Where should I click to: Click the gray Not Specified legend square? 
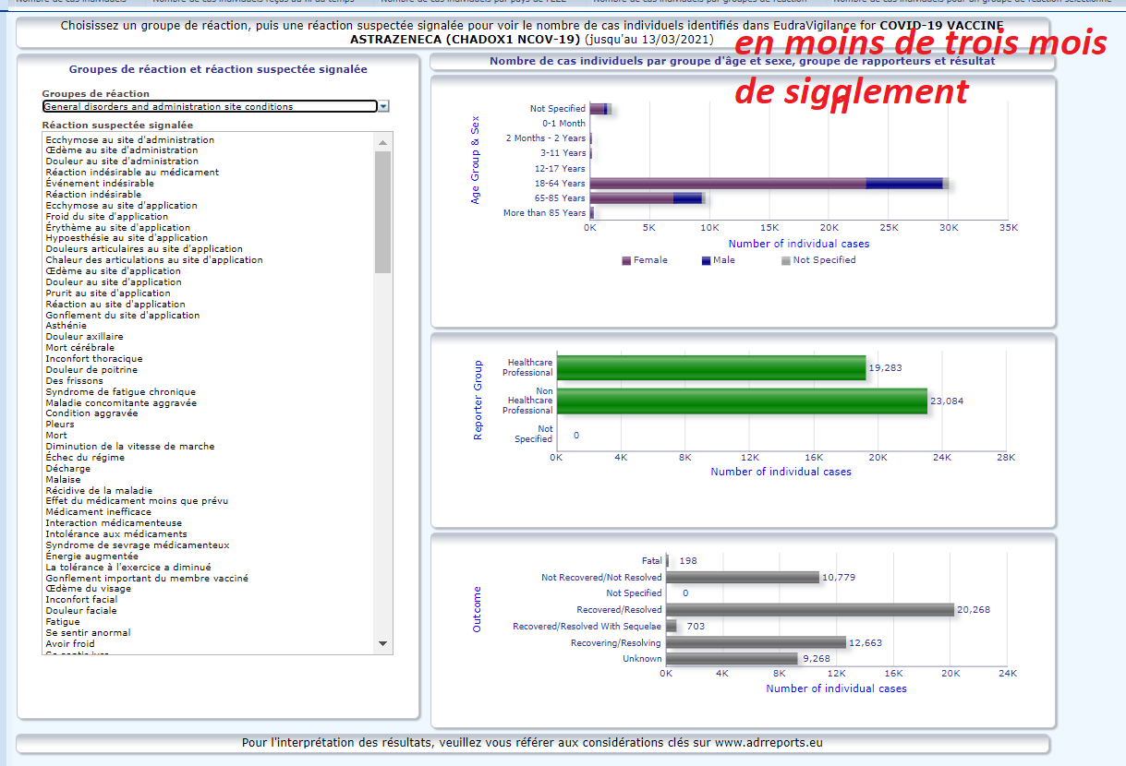point(786,260)
